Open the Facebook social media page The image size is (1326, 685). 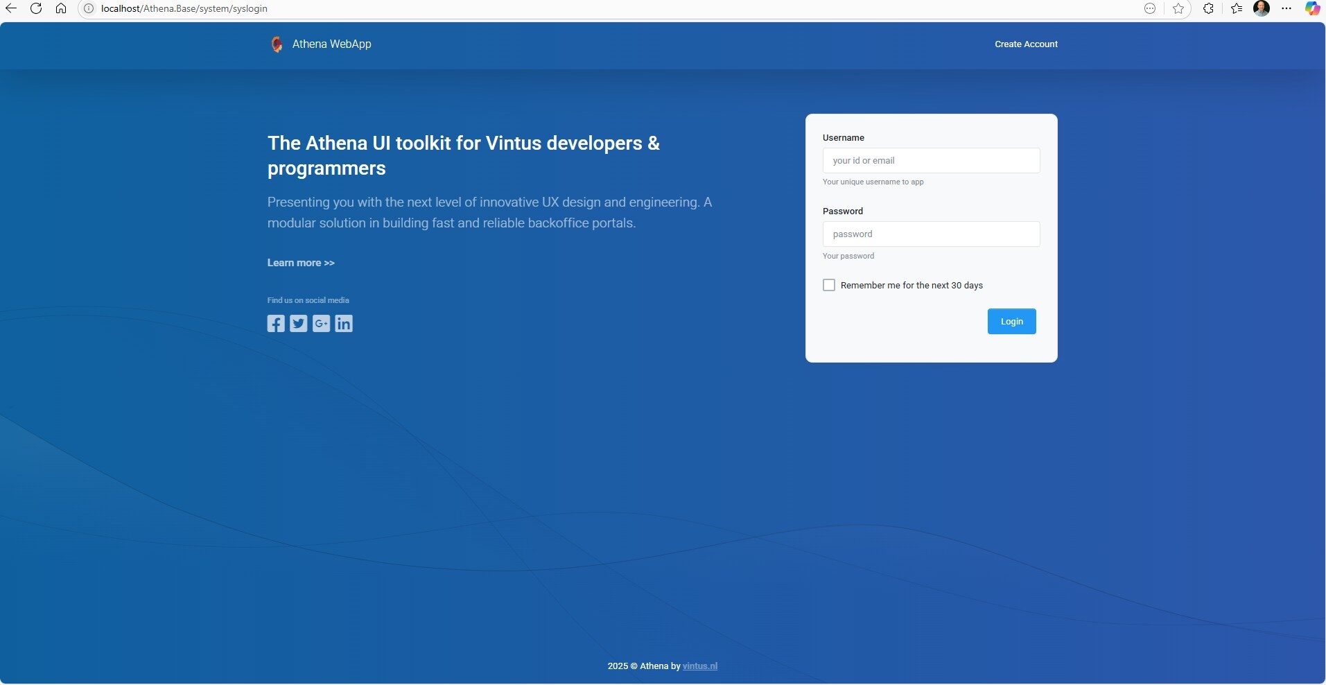tap(276, 323)
